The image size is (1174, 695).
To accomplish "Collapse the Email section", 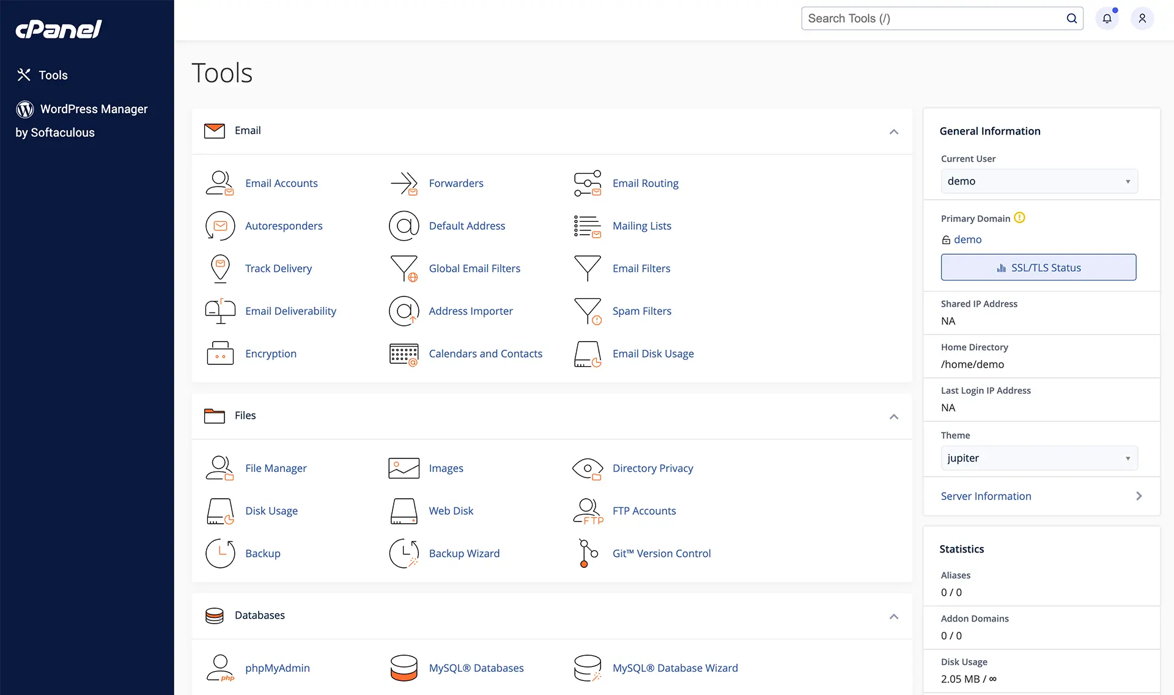I will coord(893,131).
